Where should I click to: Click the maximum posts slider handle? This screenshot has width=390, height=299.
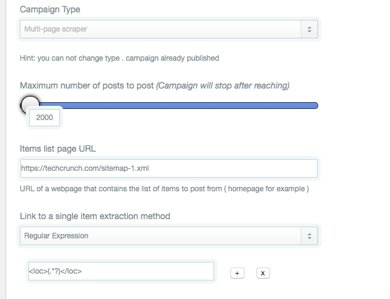pos(30,105)
